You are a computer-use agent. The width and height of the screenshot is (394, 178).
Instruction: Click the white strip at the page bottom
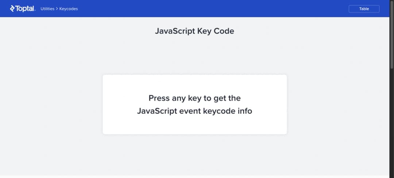click(195, 177)
